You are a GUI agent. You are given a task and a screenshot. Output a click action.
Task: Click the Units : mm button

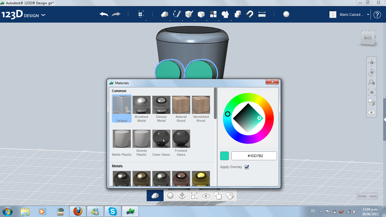367,196
